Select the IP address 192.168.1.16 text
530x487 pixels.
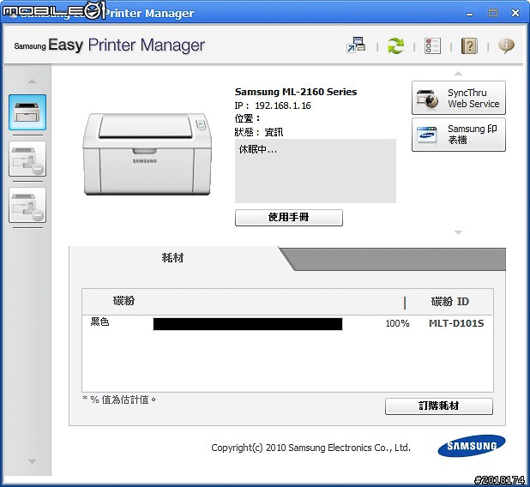point(283,105)
